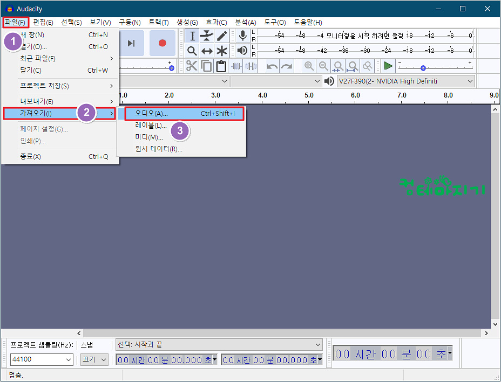This screenshot has width=501, height=382.
Task: Click the Silence audio icon
Action: tap(251, 66)
